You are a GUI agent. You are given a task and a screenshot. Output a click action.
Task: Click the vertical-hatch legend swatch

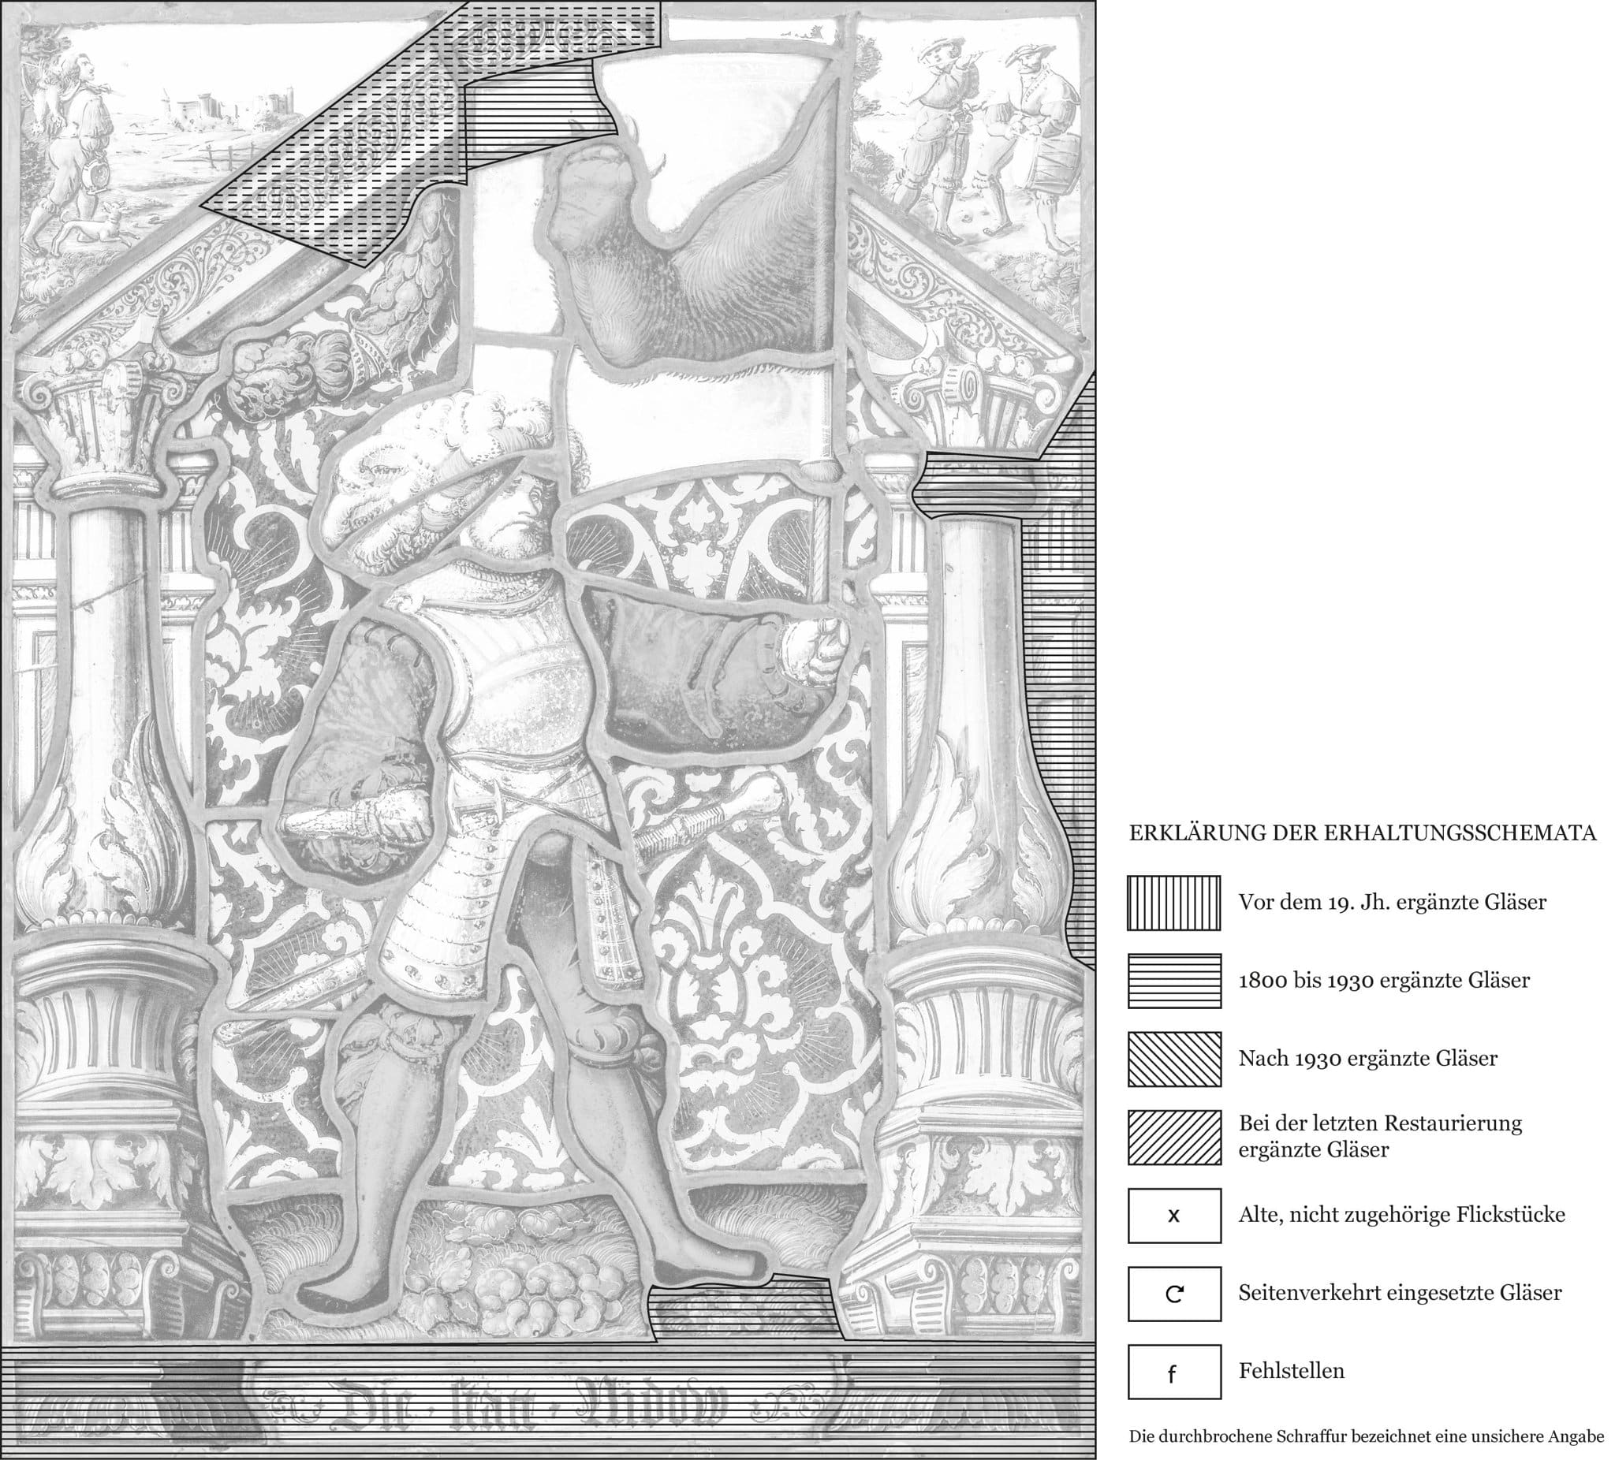[x=1173, y=903]
